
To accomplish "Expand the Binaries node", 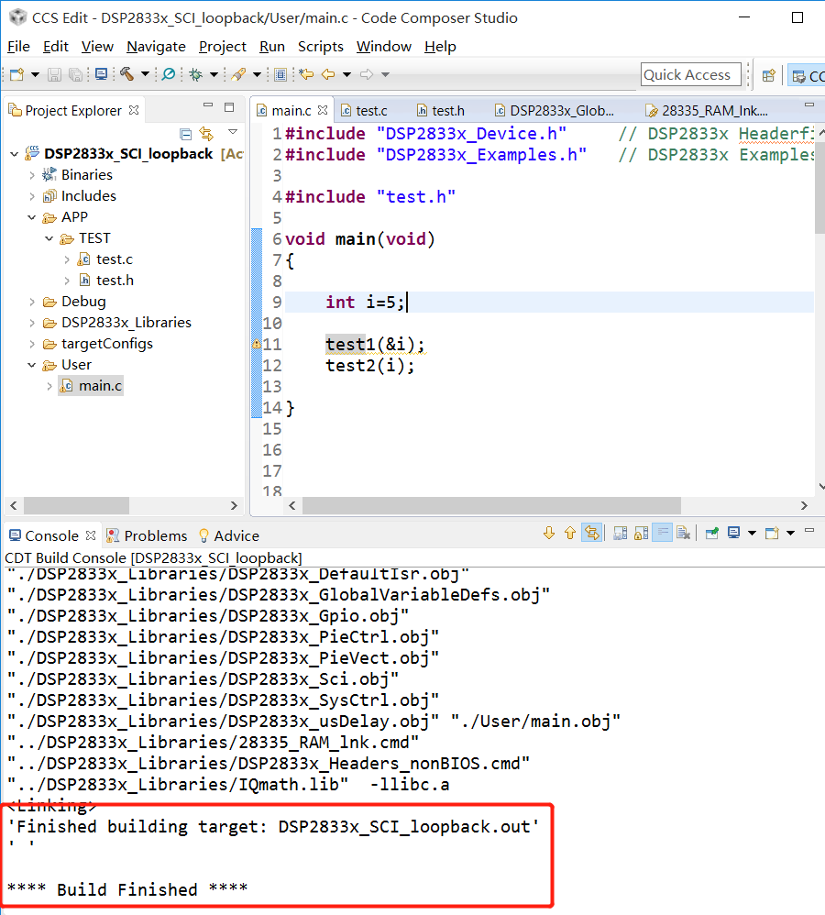I will [x=32, y=175].
